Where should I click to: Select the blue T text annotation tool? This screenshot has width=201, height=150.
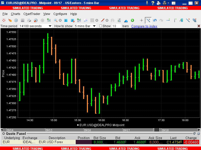pyautogui.click(x=66, y=20)
